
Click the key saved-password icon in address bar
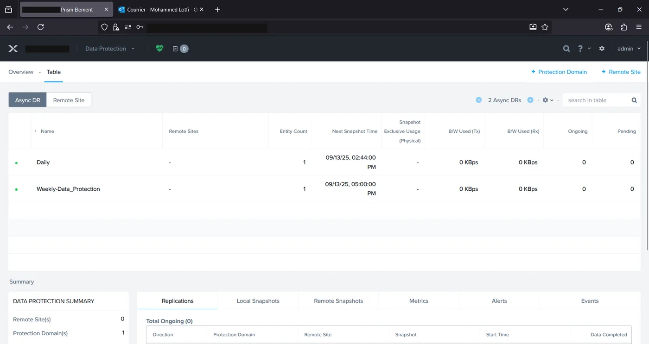(x=140, y=27)
